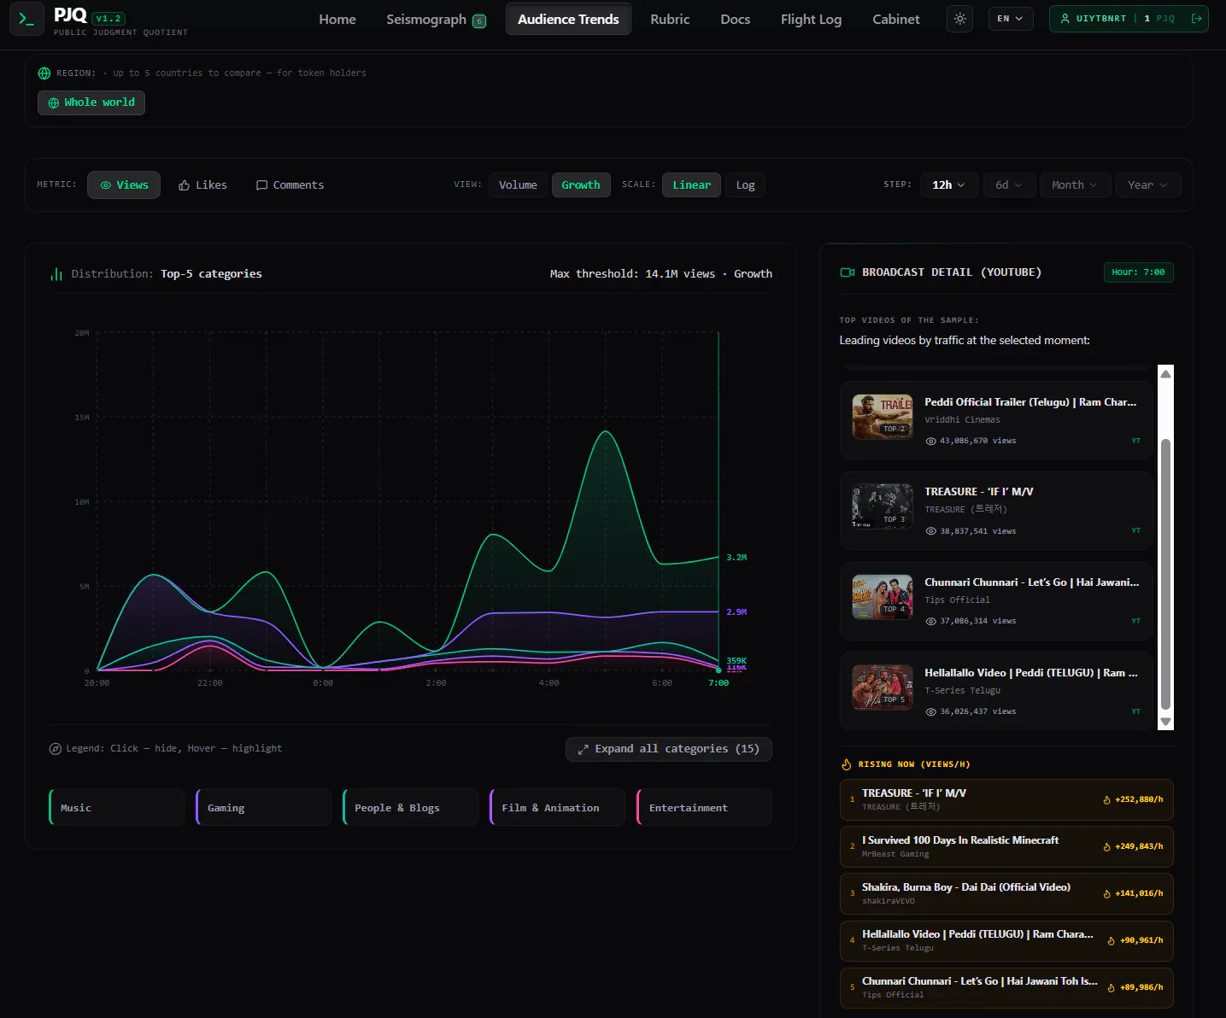Click the bar chart icon beside Distribution
The height and width of the screenshot is (1018, 1226).
[x=56, y=274]
